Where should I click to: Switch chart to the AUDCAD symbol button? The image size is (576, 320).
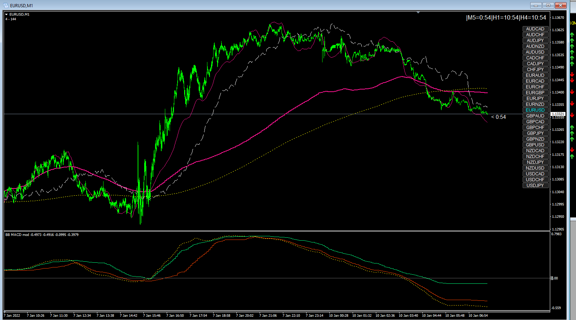pos(535,29)
